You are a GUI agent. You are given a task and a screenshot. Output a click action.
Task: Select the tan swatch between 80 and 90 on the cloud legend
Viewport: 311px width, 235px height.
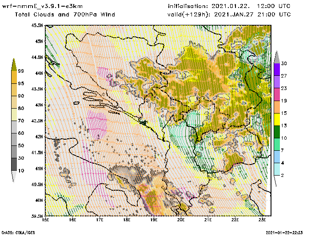pos(14,102)
